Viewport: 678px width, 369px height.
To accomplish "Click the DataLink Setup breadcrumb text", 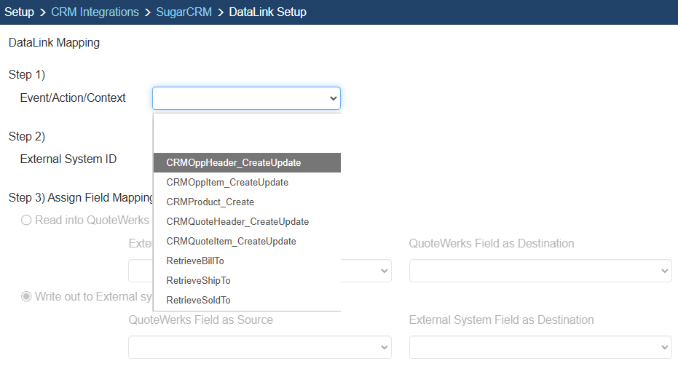I will [267, 12].
